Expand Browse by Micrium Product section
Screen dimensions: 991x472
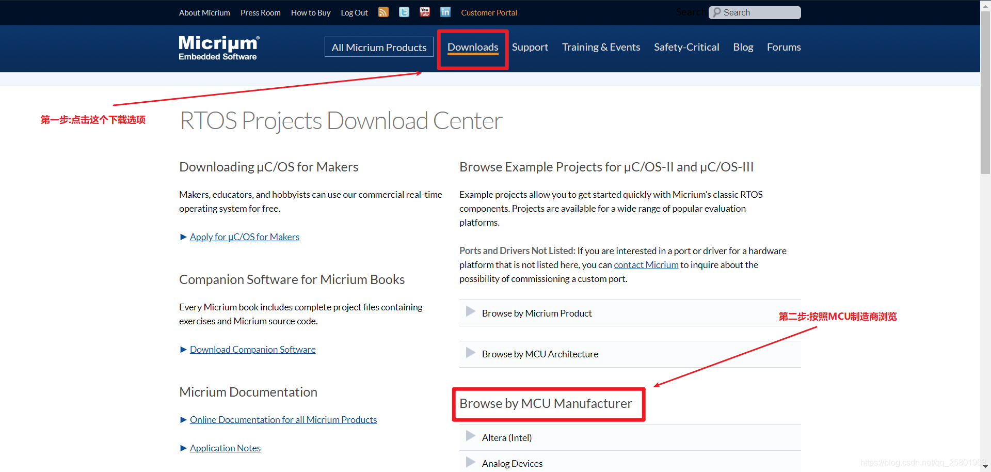tap(630, 313)
